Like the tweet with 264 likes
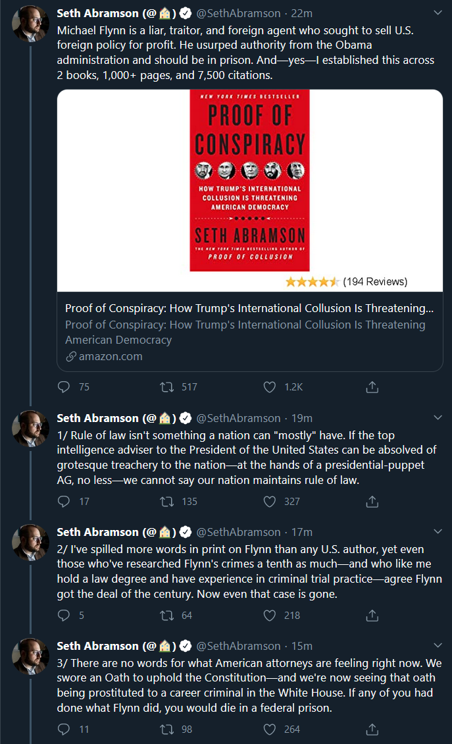Viewport: 452px width, 744px height. coord(269,730)
